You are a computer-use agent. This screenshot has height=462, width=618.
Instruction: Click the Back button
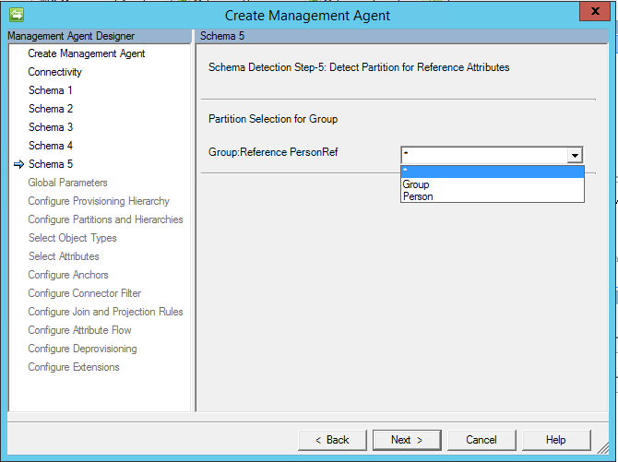332,440
